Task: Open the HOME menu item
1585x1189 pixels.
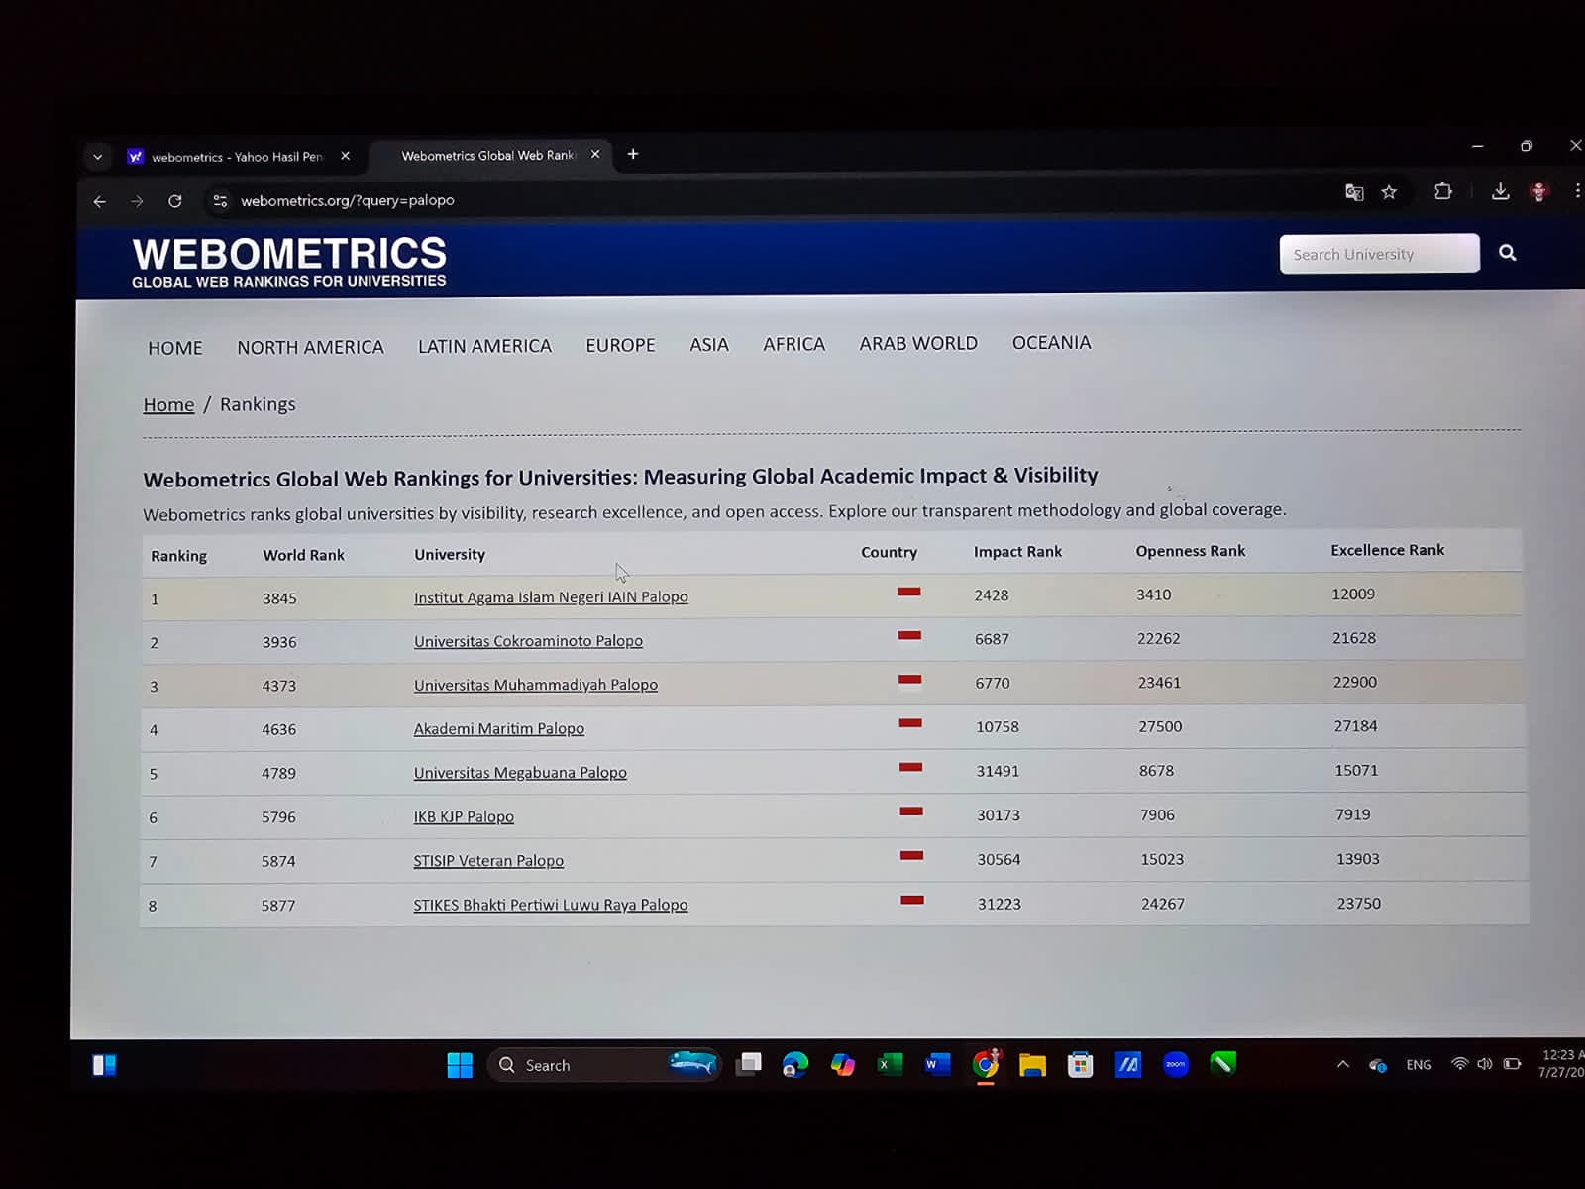Action: 175,348
